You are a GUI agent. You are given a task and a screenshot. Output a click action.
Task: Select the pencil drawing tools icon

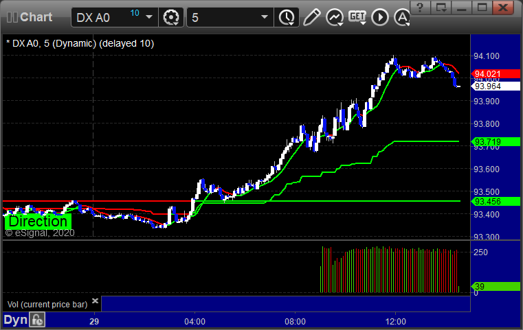pyautogui.click(x=311, y=17)
